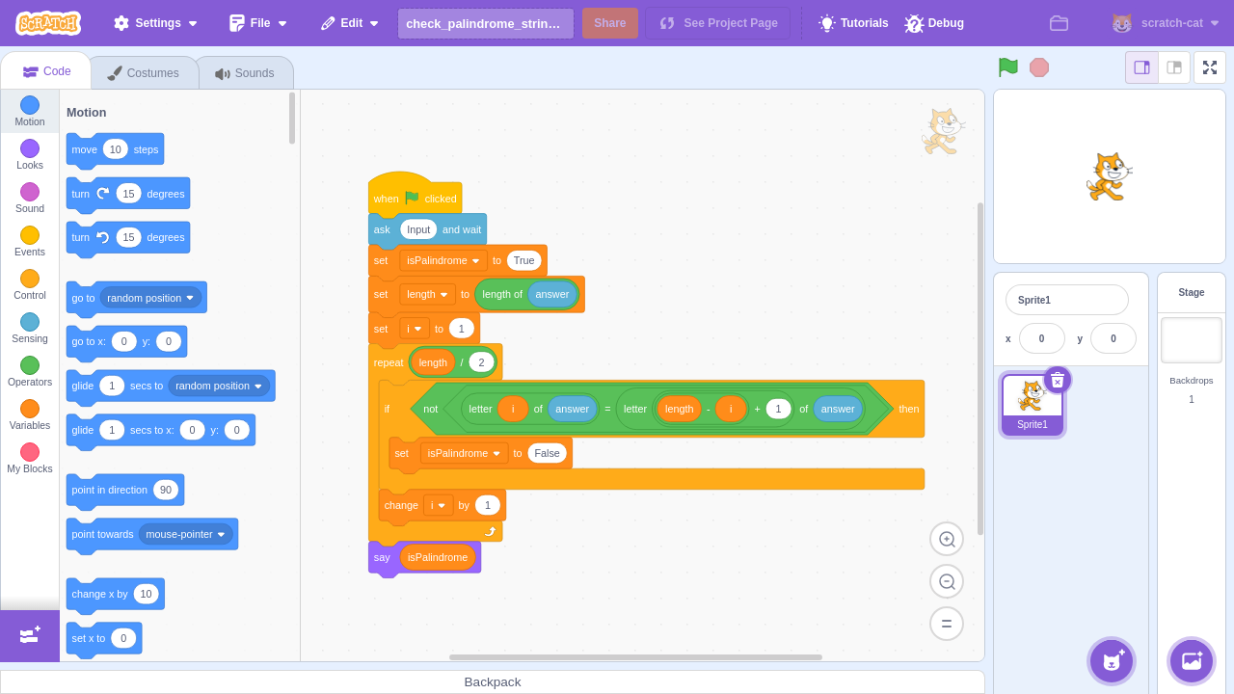This screenshot has height=694, width=1234.
Task: Switch to the Costumes tab
Action: (x=144, y=73)
